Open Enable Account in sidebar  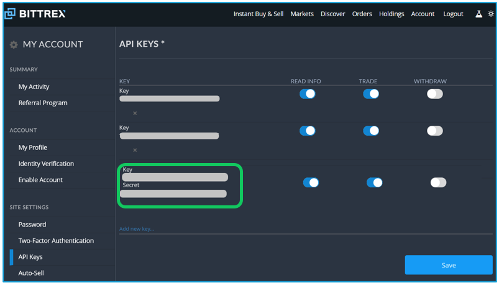pyautogui.click(x=40, y=180)
